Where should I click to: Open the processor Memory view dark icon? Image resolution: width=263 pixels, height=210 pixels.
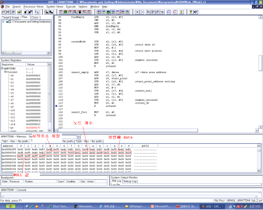click(x=80, y=12)
